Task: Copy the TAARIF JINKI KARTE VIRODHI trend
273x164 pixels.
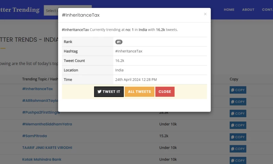Action: coord(238,149)
